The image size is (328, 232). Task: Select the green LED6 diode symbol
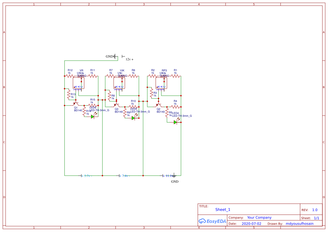point(93,117)
